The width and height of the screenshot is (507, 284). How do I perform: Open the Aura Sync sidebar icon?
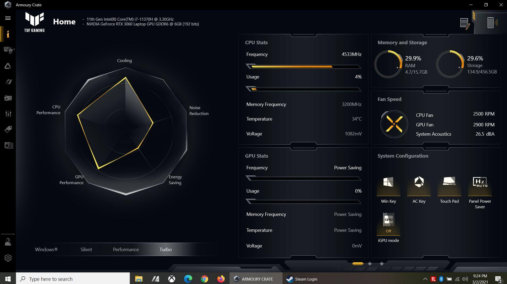(x=8, y=66)
